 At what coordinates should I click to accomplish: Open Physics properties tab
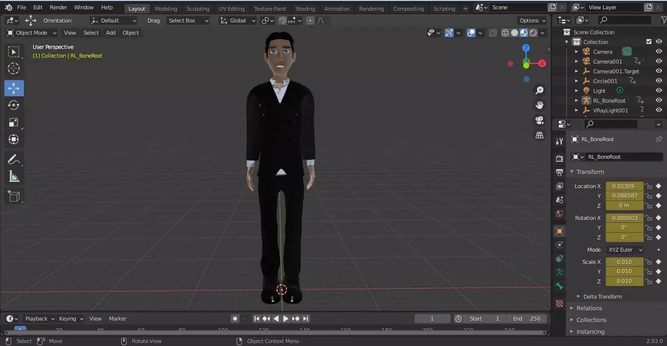click(559, 244)
